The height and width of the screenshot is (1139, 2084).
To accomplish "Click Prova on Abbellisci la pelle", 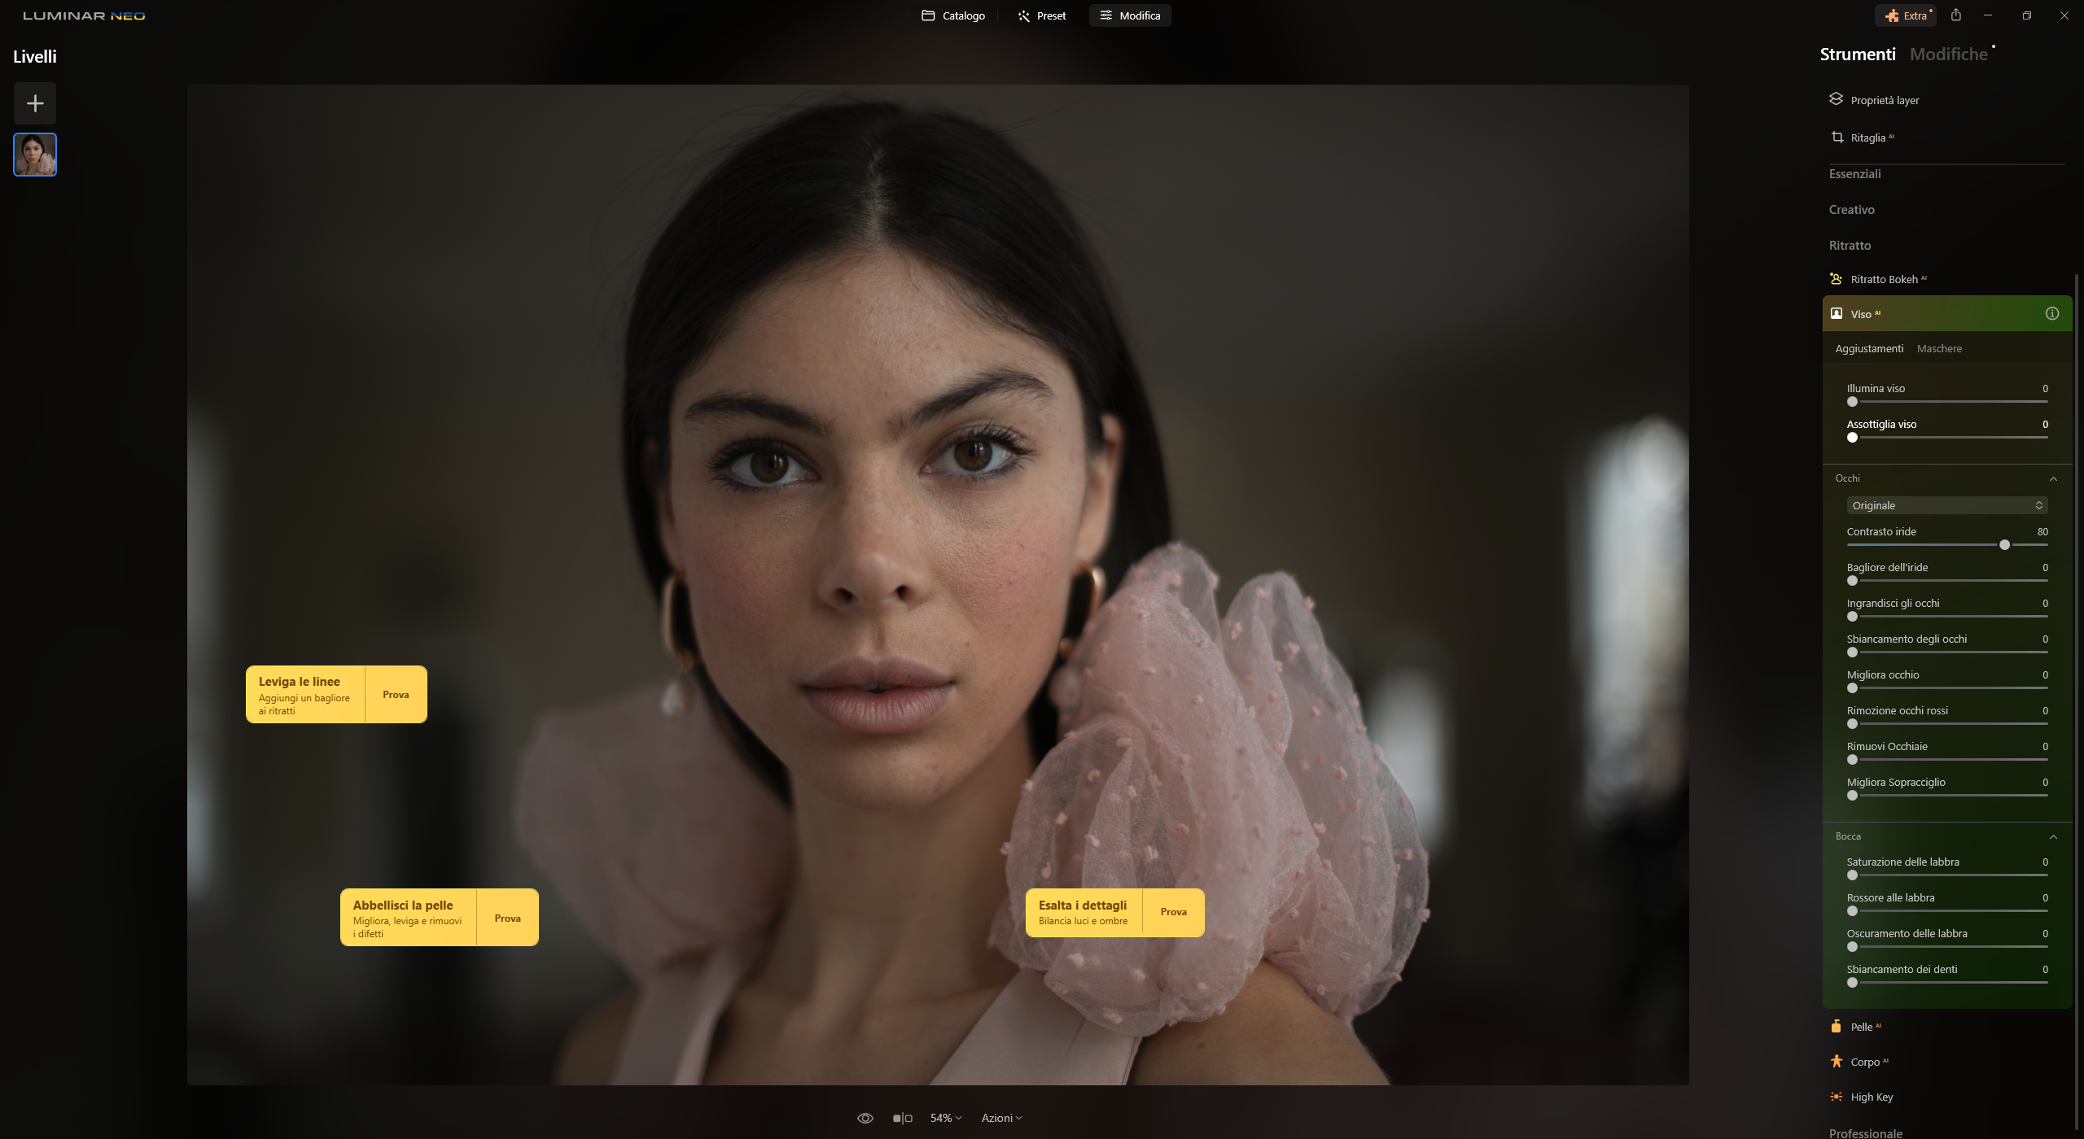I will coord(507,918).
